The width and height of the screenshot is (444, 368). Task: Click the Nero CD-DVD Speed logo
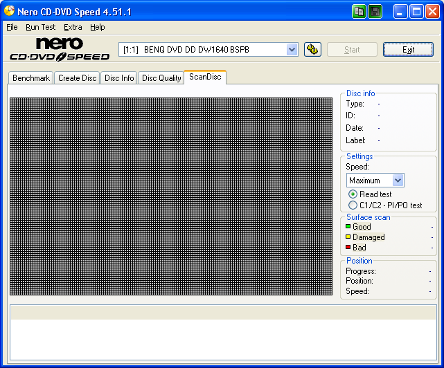[60, 49]
